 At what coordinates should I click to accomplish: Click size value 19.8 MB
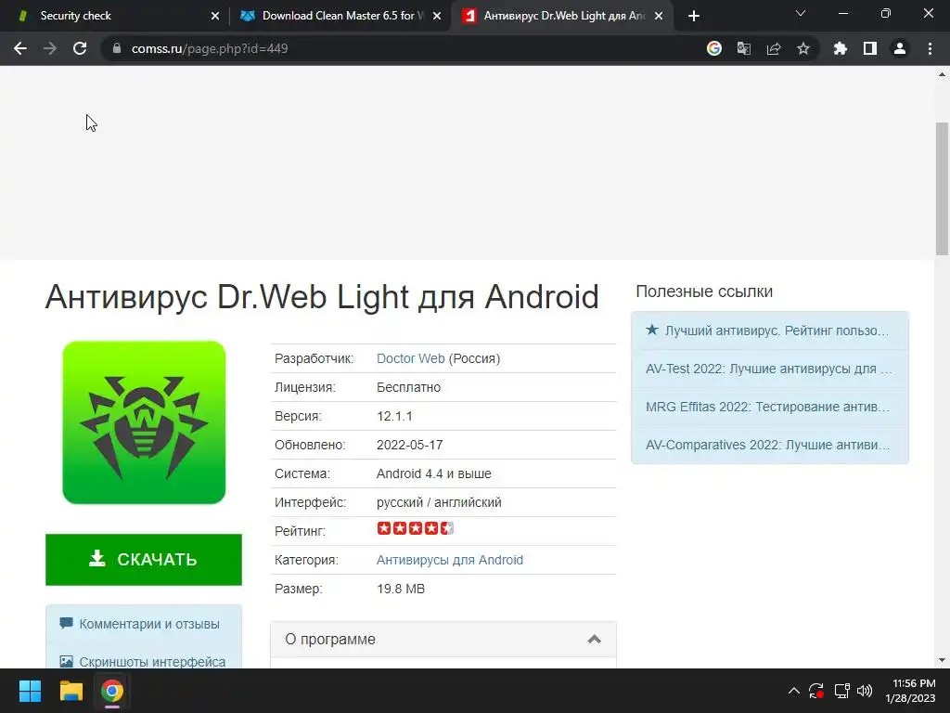(x=401, y=589)
